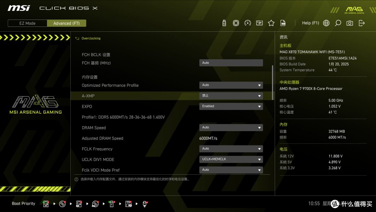376x212 pixels.
Task: Click the FCH base clock Auto field
Action: tap(231, 63)
